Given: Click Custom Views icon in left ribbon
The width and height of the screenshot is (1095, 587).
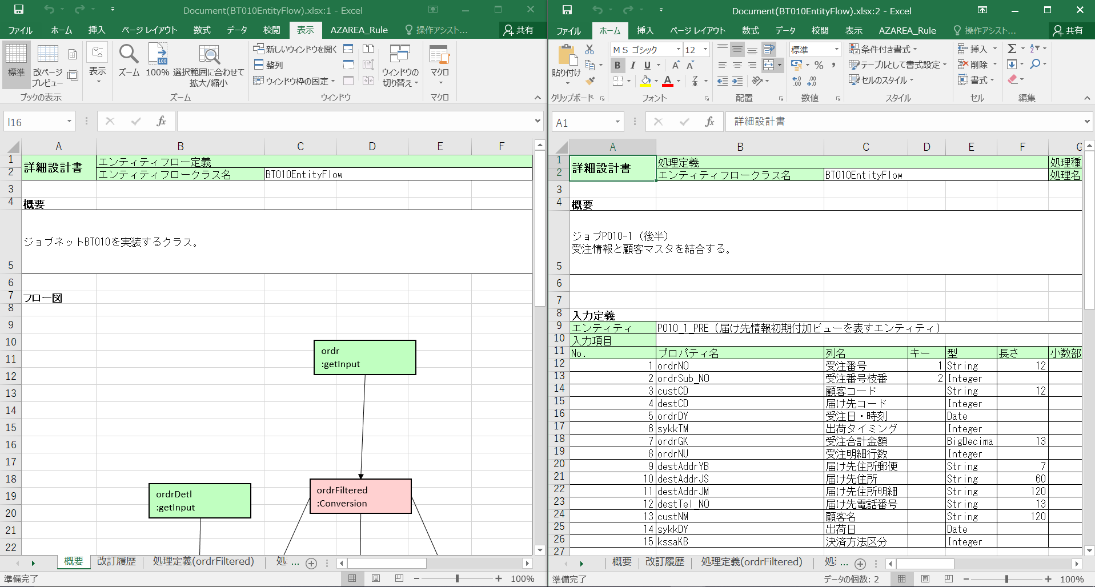Looking at the screenshot, I should coord(73,75).
